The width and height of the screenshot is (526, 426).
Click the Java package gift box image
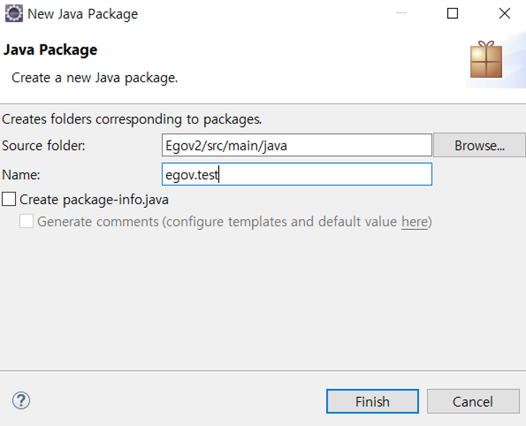tap(486, 59)
